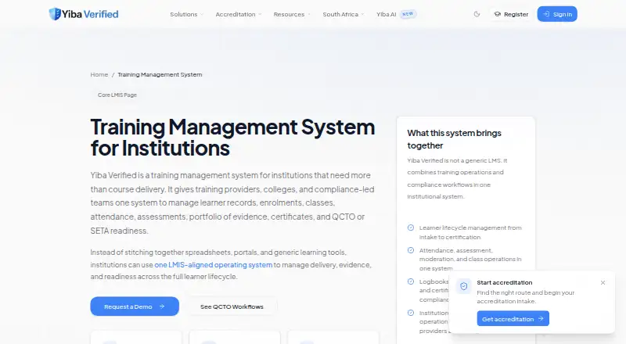Click the Training Management System breadcrumb text

pyautogui.click(x=160, y=74)
